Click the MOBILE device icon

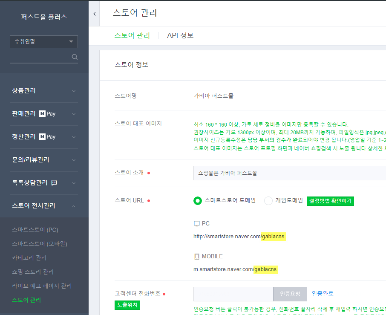[197, 256]
